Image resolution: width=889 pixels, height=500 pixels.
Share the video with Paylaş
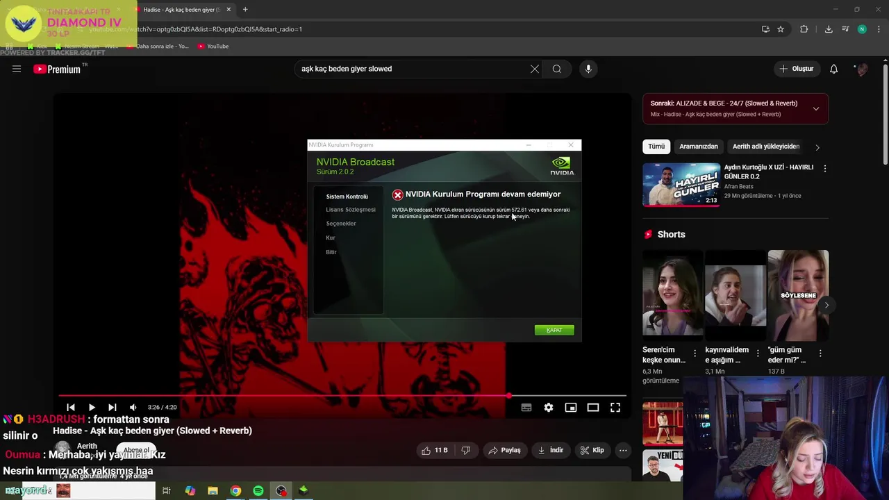(505, 450)
